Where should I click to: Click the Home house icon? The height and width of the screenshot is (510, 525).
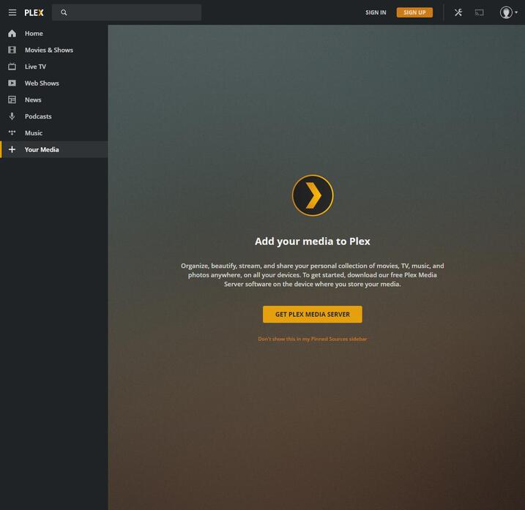pyautogui.click(x=12, y=34)
